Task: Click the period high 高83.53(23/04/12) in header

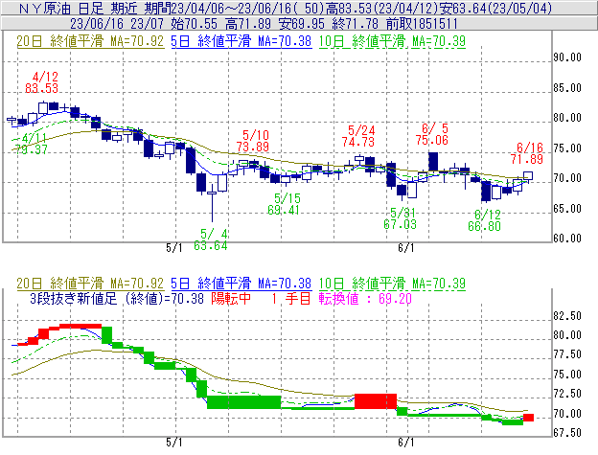Action: point(382,8)
